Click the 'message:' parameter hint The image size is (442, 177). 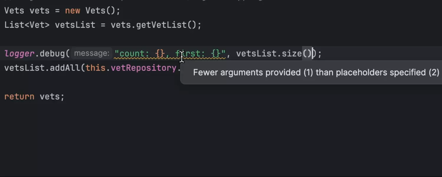click(x=92, y=53)
